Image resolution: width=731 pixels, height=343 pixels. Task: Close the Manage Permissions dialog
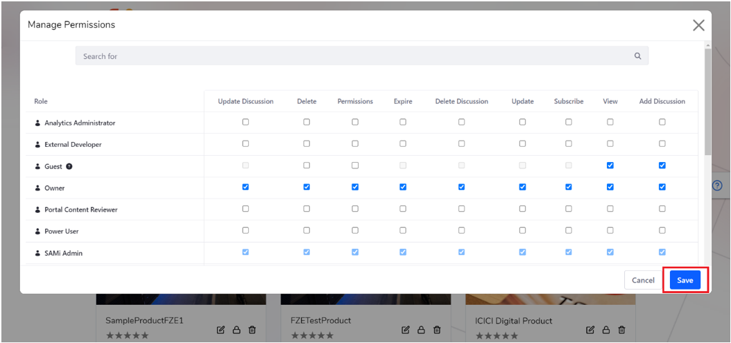pos(698,25)
